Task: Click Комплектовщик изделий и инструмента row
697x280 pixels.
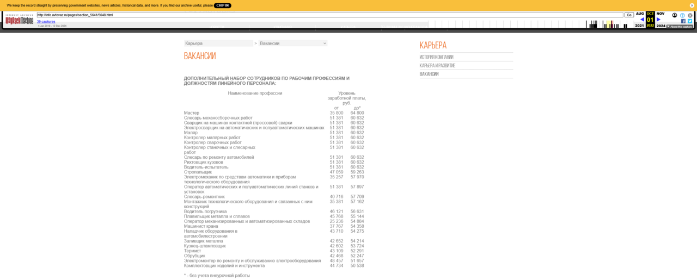Action: pyautogui.click(x=274, y=265)
